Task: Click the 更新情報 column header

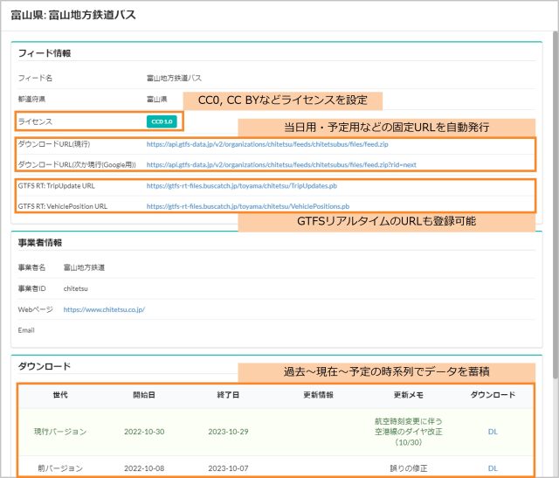Action: click(x=318, y=395)
